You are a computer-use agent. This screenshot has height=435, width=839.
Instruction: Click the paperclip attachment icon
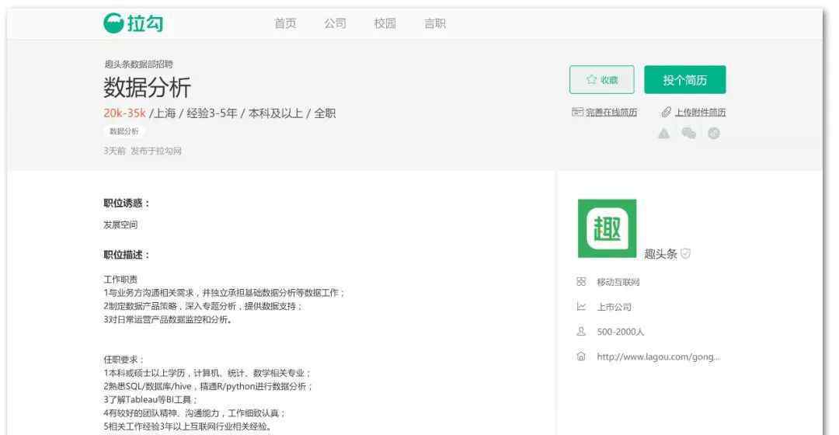click(667, 112)
